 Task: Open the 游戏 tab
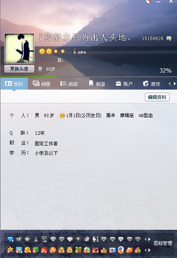coord(151,84)
